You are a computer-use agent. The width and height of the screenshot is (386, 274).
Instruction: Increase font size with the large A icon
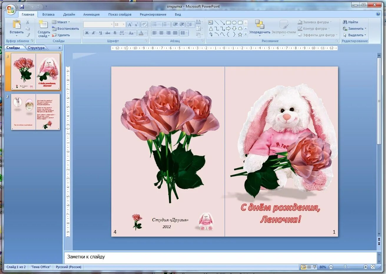[x=130, y=24]
